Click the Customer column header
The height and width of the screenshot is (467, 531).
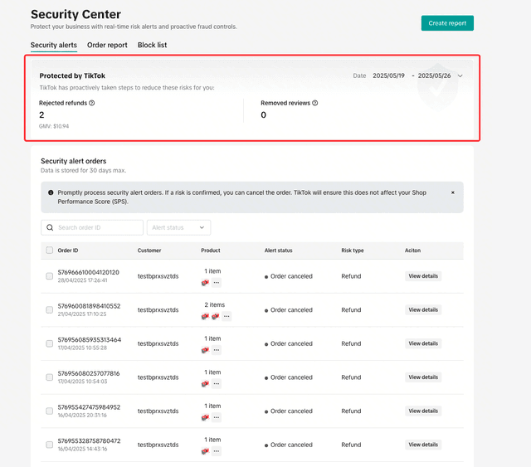(x=149, y=251)
